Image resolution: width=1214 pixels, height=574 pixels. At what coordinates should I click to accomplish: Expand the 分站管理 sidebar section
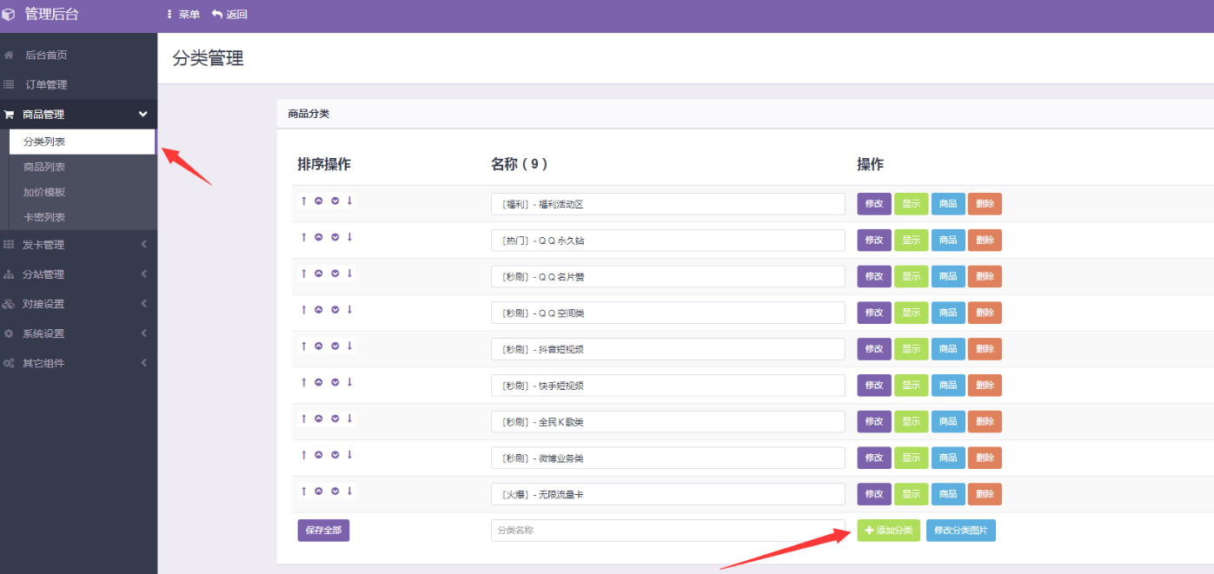78,274
